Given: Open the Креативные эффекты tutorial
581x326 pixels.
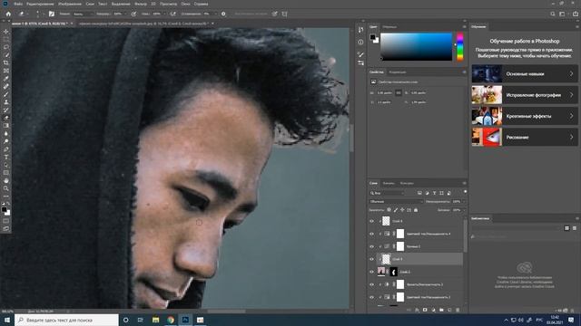Looking at the screenshot, I should (x=525, y=116).
